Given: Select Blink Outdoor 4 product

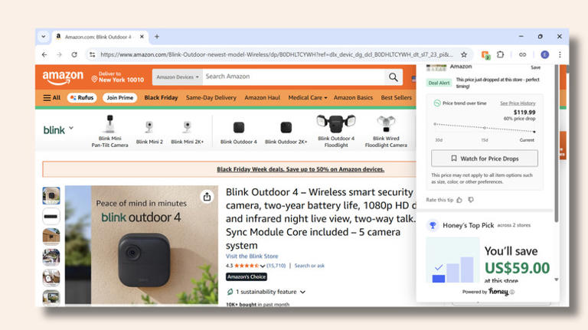Looking at the screenshot, I should click(239, 132).
